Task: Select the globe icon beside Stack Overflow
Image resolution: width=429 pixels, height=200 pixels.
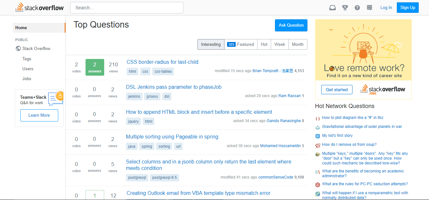Action: [18, 48]
